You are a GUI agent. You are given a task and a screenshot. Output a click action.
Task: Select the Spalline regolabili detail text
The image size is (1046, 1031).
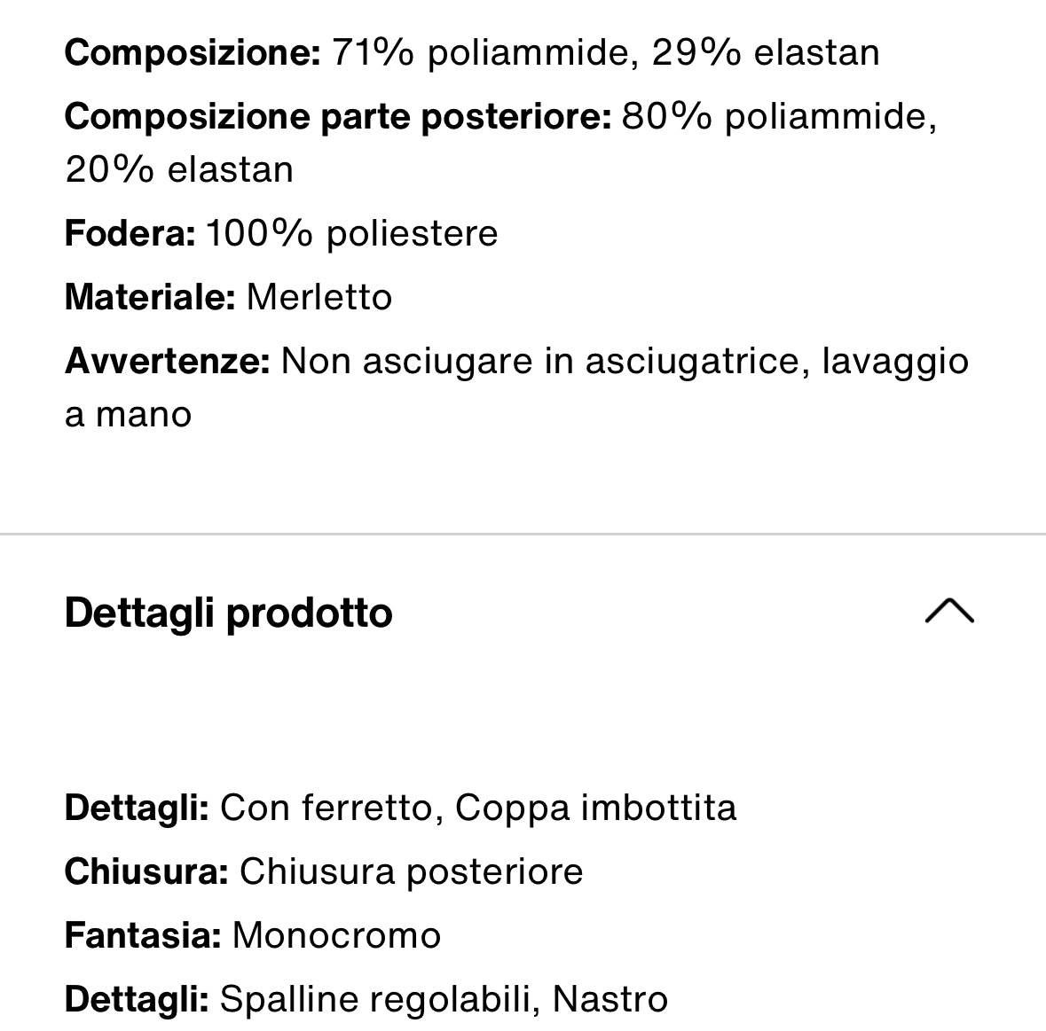(375, 1000)
